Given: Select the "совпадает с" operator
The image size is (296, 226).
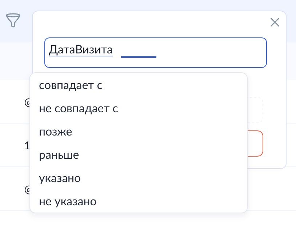Looking at the screenshot, I should click(71, 85).
